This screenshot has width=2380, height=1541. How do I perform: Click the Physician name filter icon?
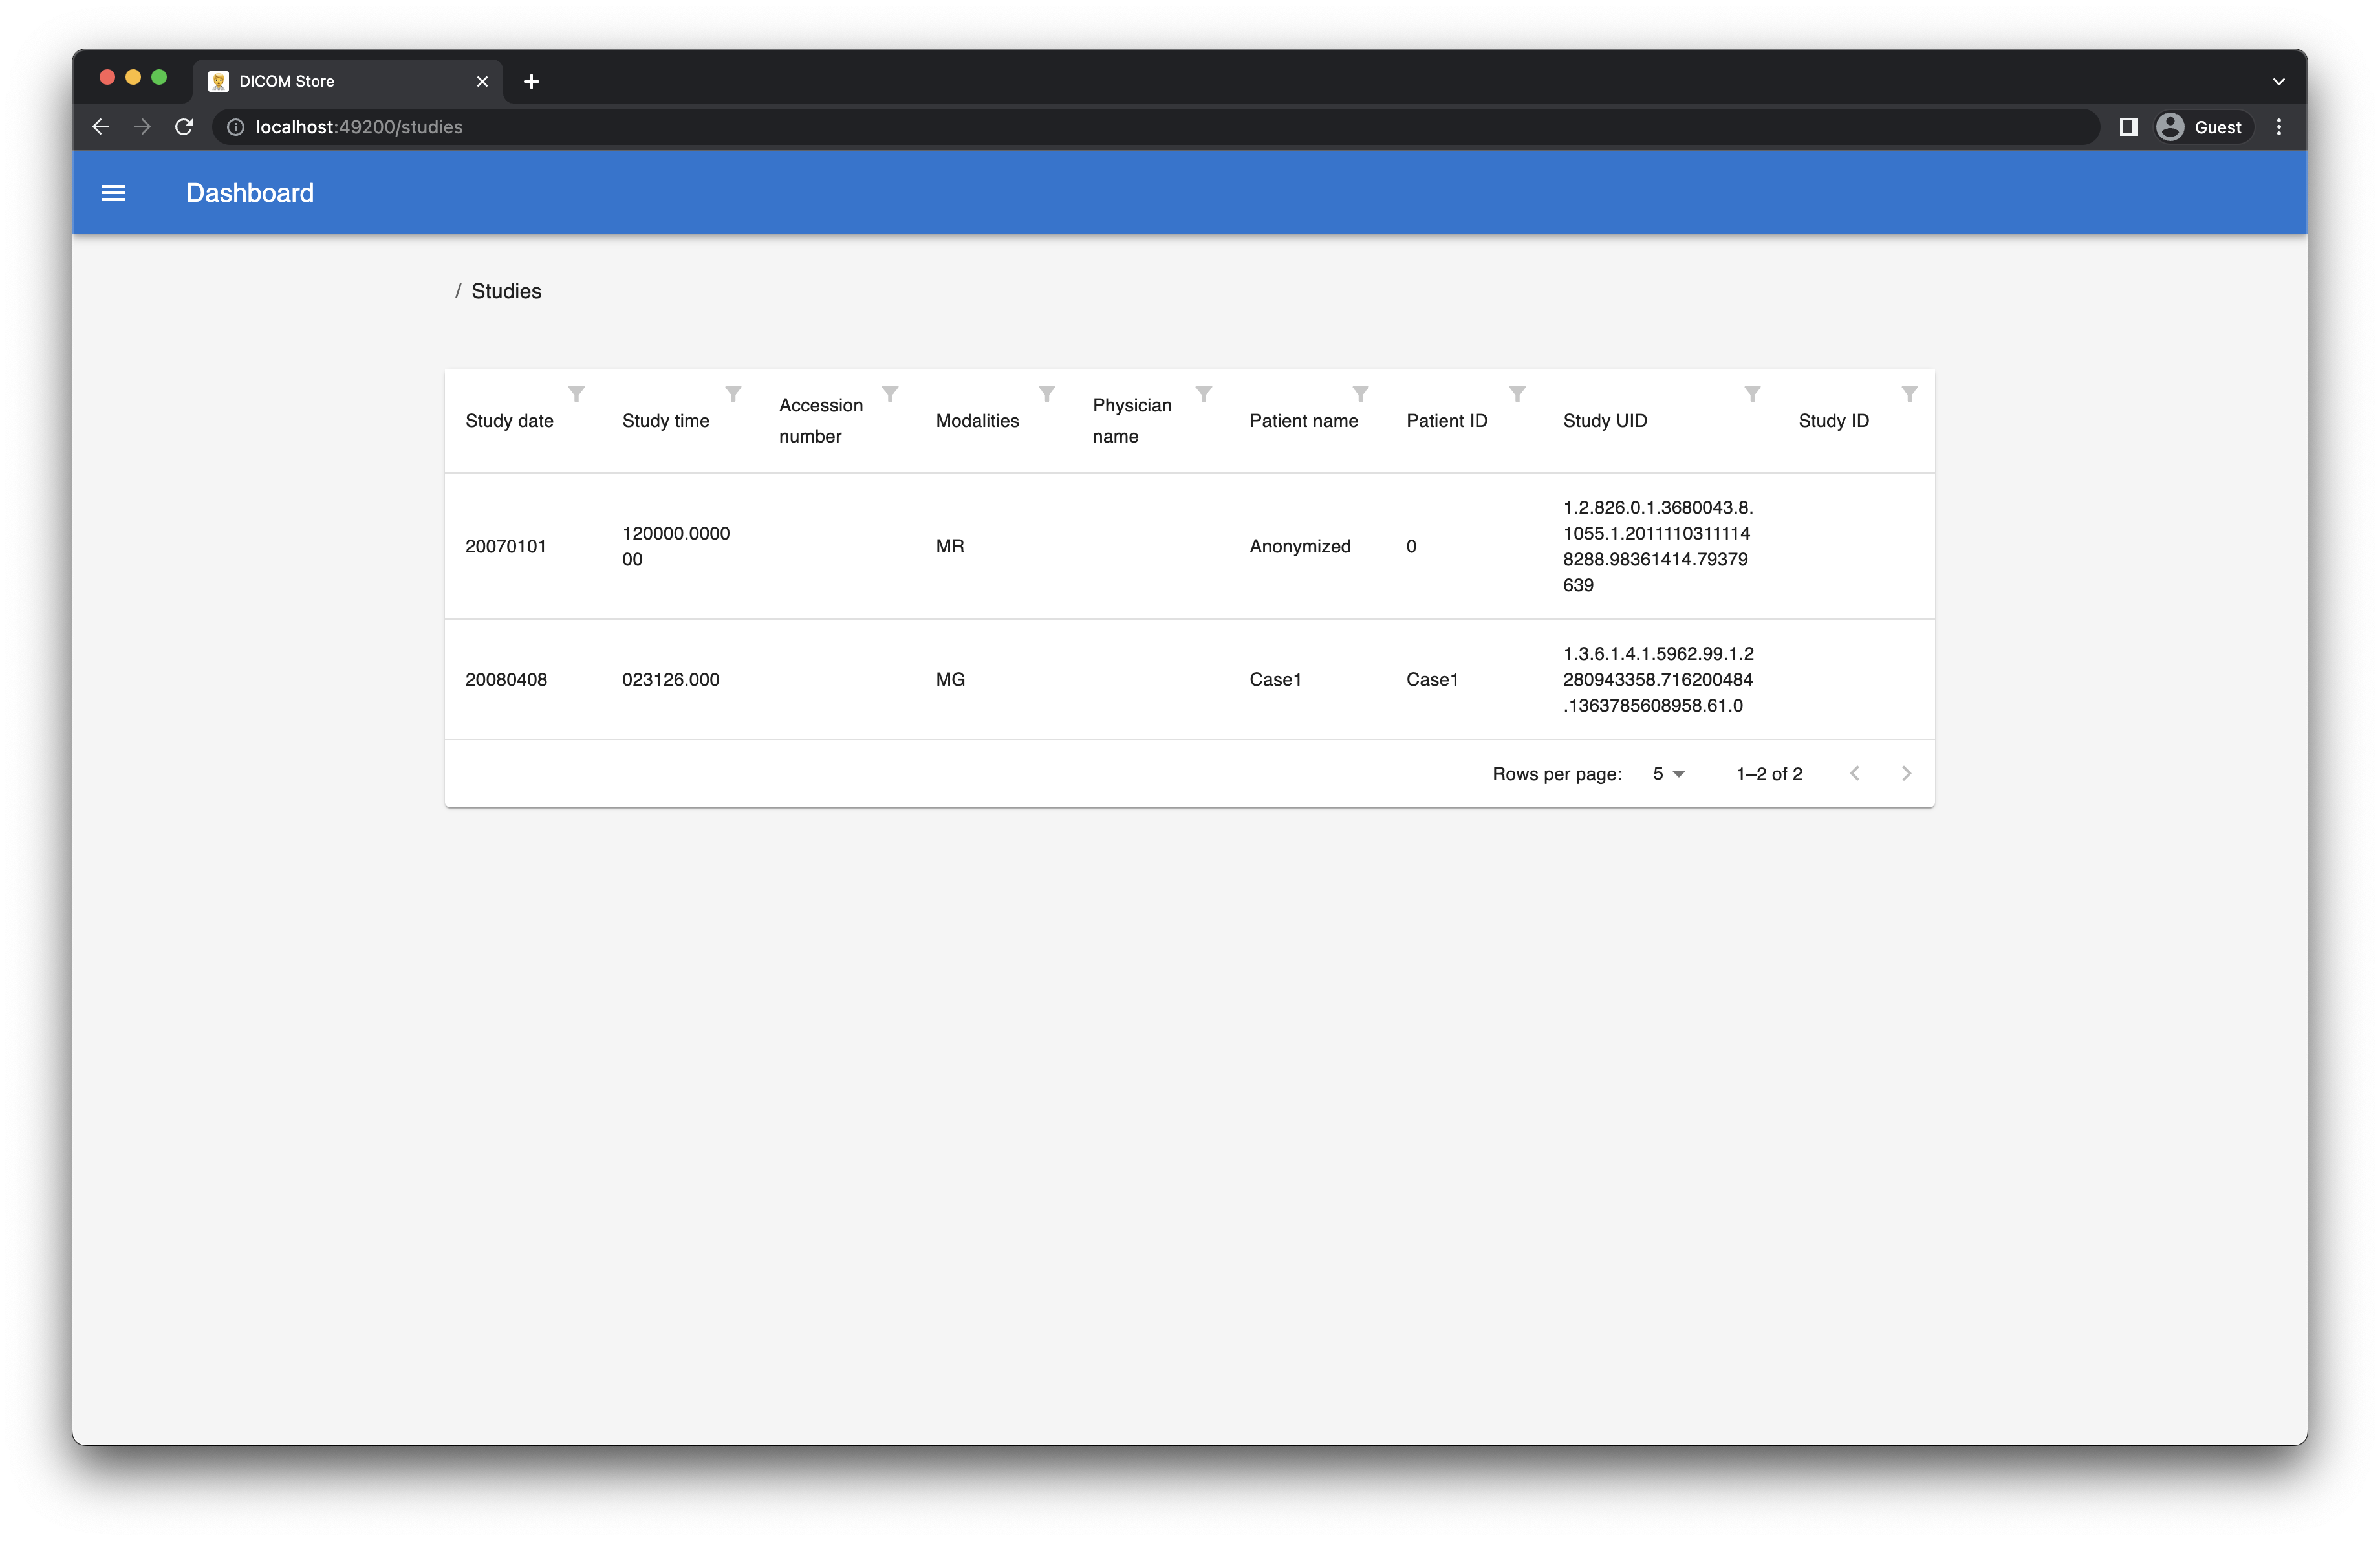coord(1204,394)
